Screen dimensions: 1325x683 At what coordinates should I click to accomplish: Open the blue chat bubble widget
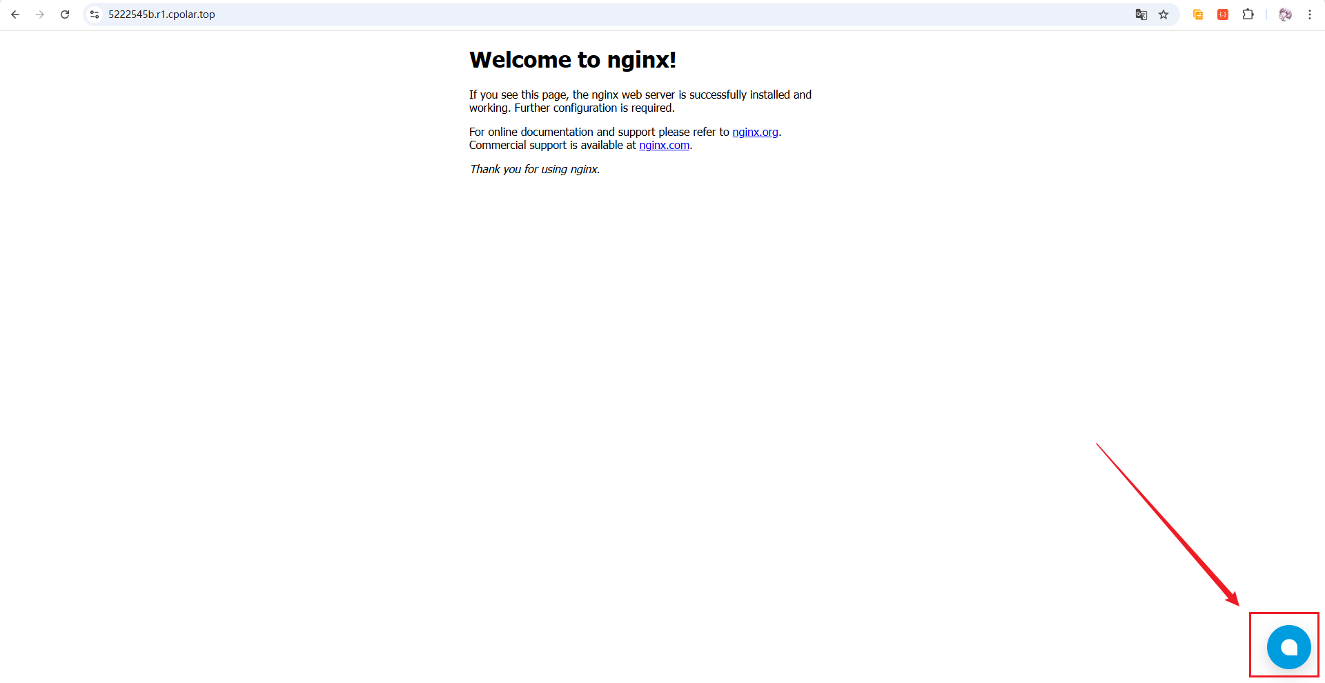pos(1288,647)
